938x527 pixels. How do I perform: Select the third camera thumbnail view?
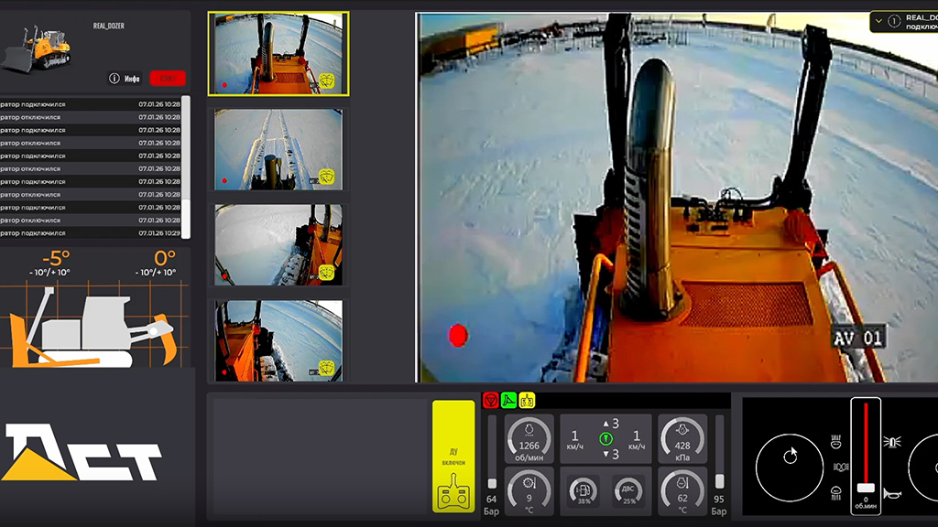point(278,244)
